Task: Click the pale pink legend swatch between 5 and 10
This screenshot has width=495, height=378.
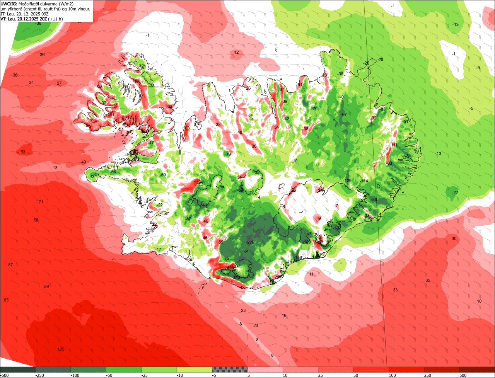Action: 265,369
